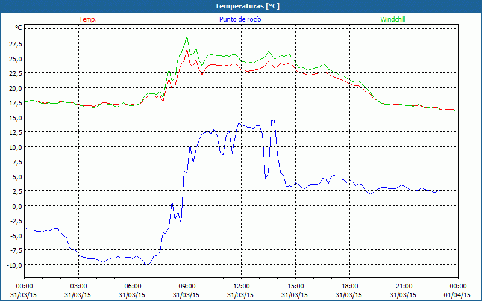Click the '17,5' y-axis value
The image size is (482, 301).
(x=16, y=102)
